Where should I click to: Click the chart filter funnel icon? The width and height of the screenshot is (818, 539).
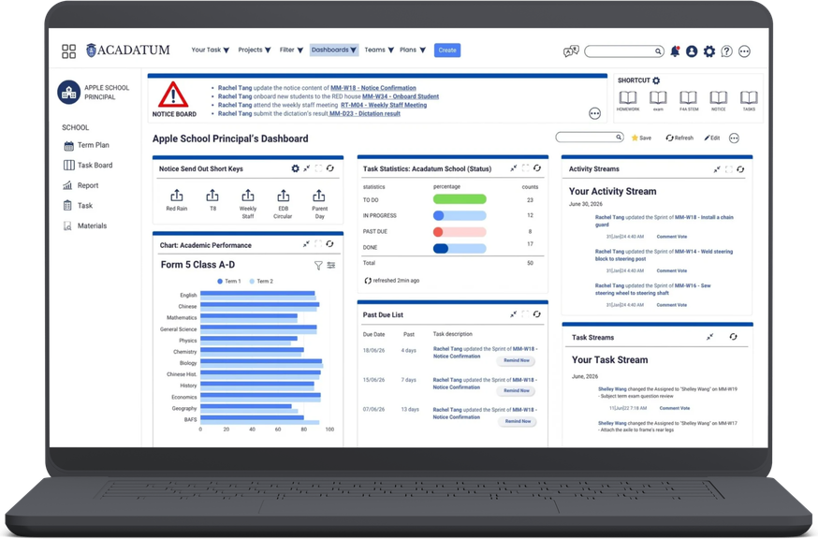tap(318, 266)
